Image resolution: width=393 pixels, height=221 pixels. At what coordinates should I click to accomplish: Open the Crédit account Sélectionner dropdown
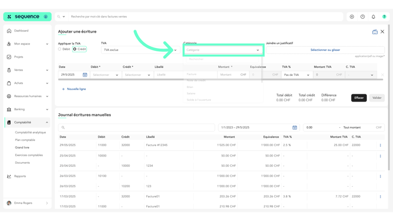(137, 75)
